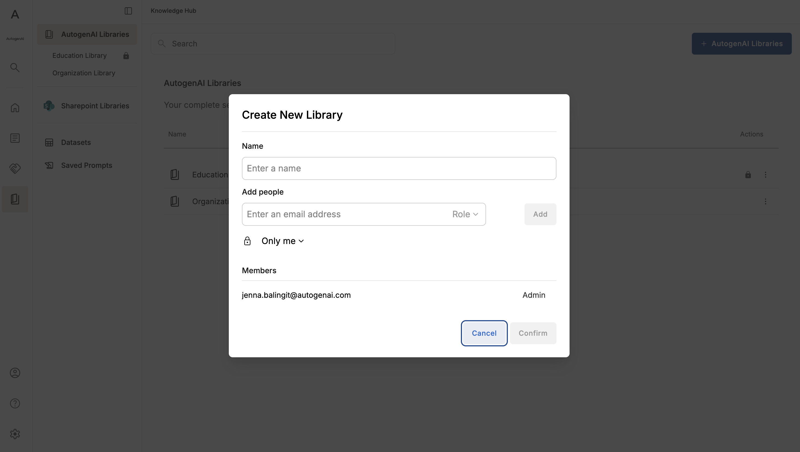Click lock icon in Education table row
The width and height of the screenshot is (800, 452).
click(x=748, y=175)
